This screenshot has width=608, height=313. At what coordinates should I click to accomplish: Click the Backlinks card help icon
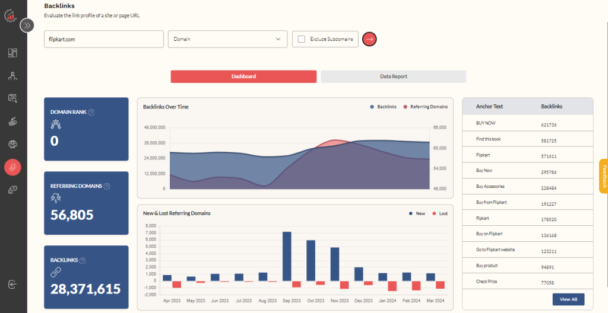[83, 261]
